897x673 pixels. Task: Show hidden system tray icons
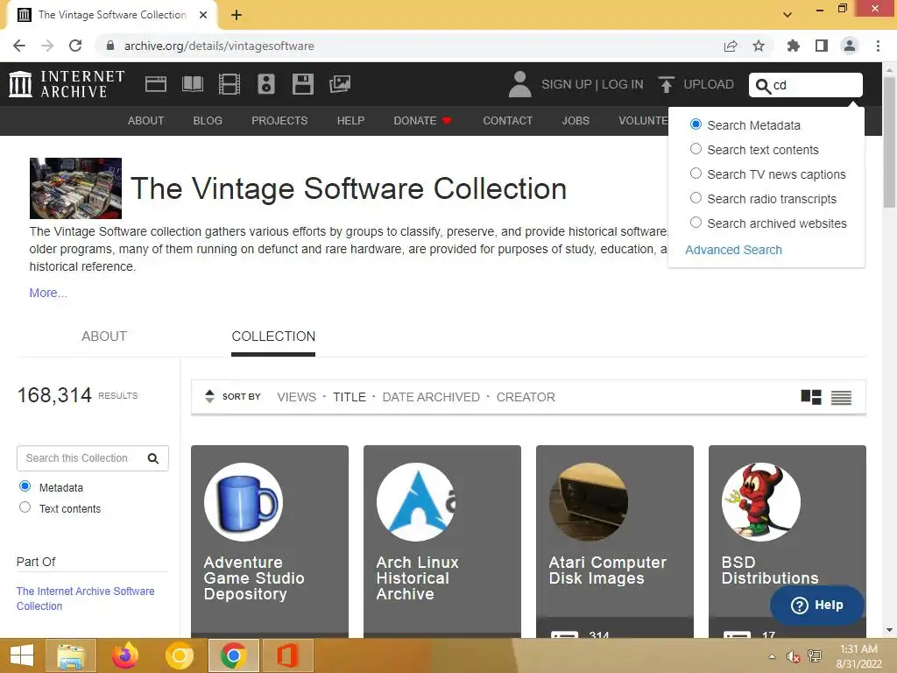pos(773,656)
